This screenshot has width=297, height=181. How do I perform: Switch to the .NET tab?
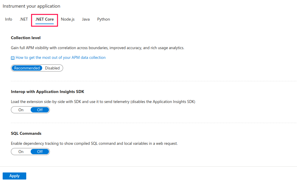click(24, 19)
